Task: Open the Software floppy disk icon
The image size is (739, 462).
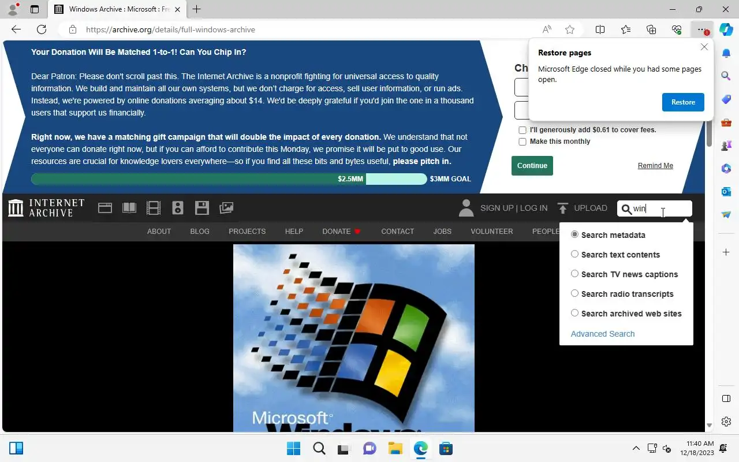Action: 202,208
